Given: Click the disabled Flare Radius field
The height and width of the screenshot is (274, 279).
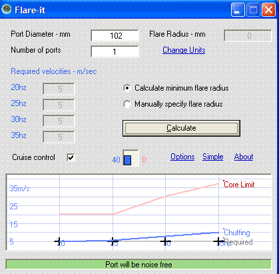Looking at the screenshot, I should 248,35.
